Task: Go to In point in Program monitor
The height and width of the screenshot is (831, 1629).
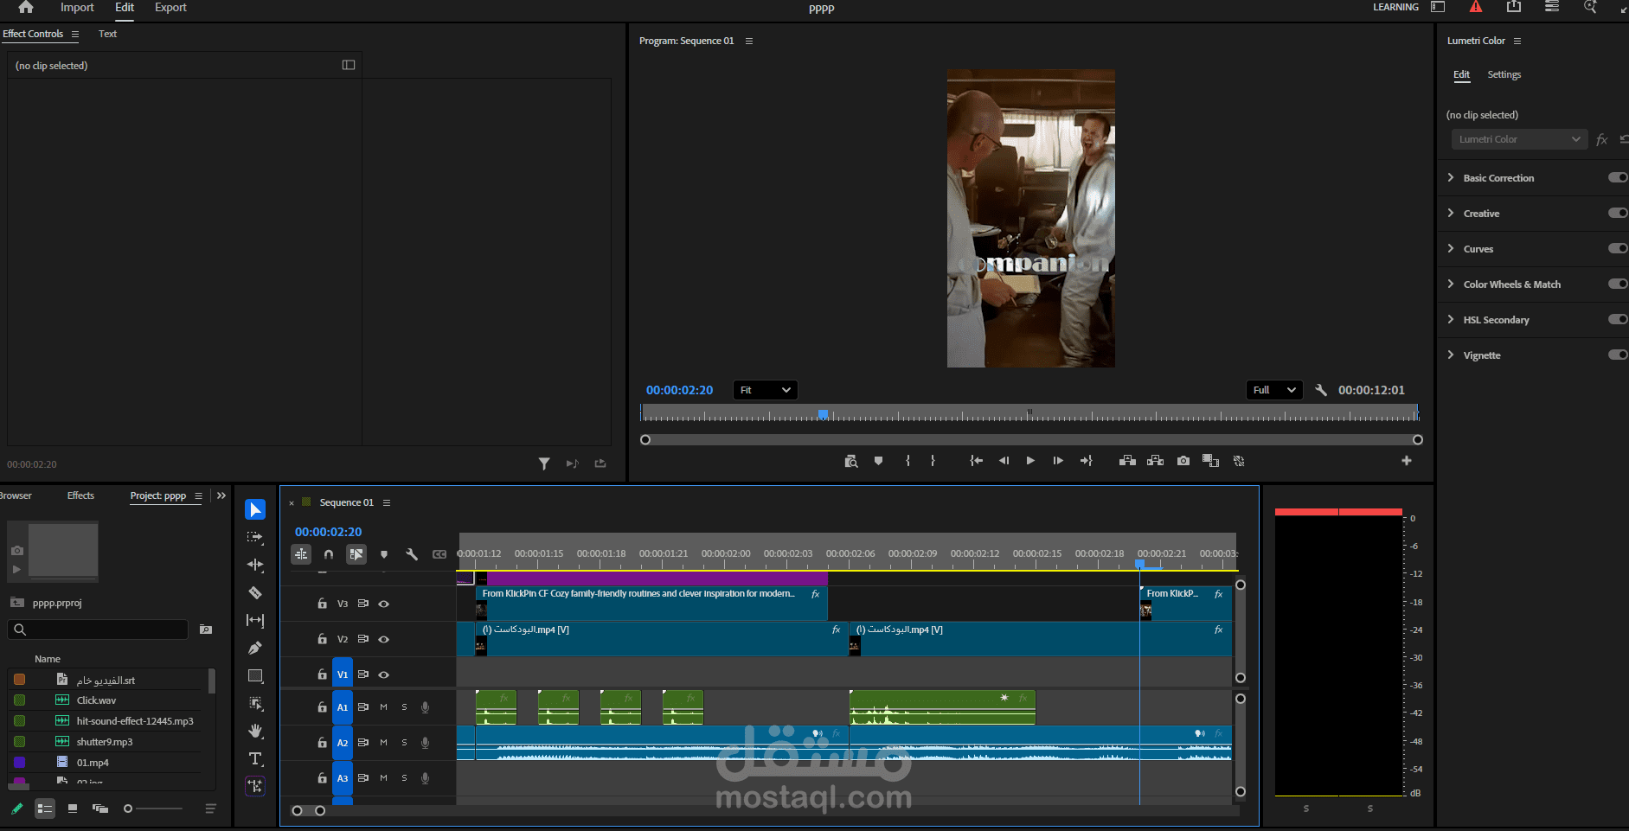Action: pos(976,461)
